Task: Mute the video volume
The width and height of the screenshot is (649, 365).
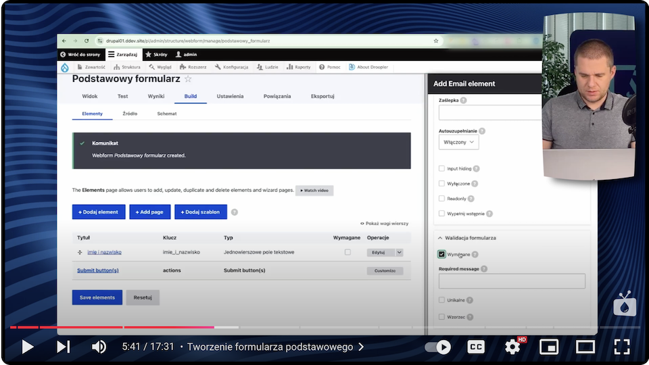Action: pos(99,347)
